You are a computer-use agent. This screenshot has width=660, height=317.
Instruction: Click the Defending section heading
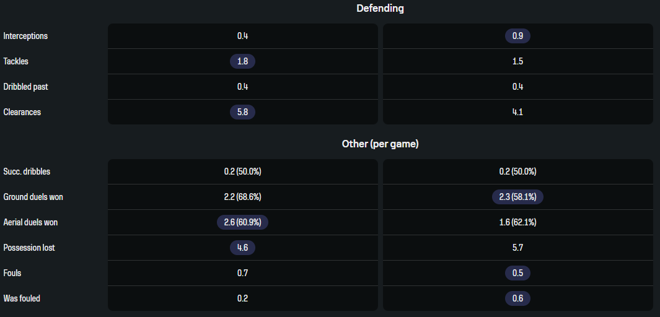(380, 9)
